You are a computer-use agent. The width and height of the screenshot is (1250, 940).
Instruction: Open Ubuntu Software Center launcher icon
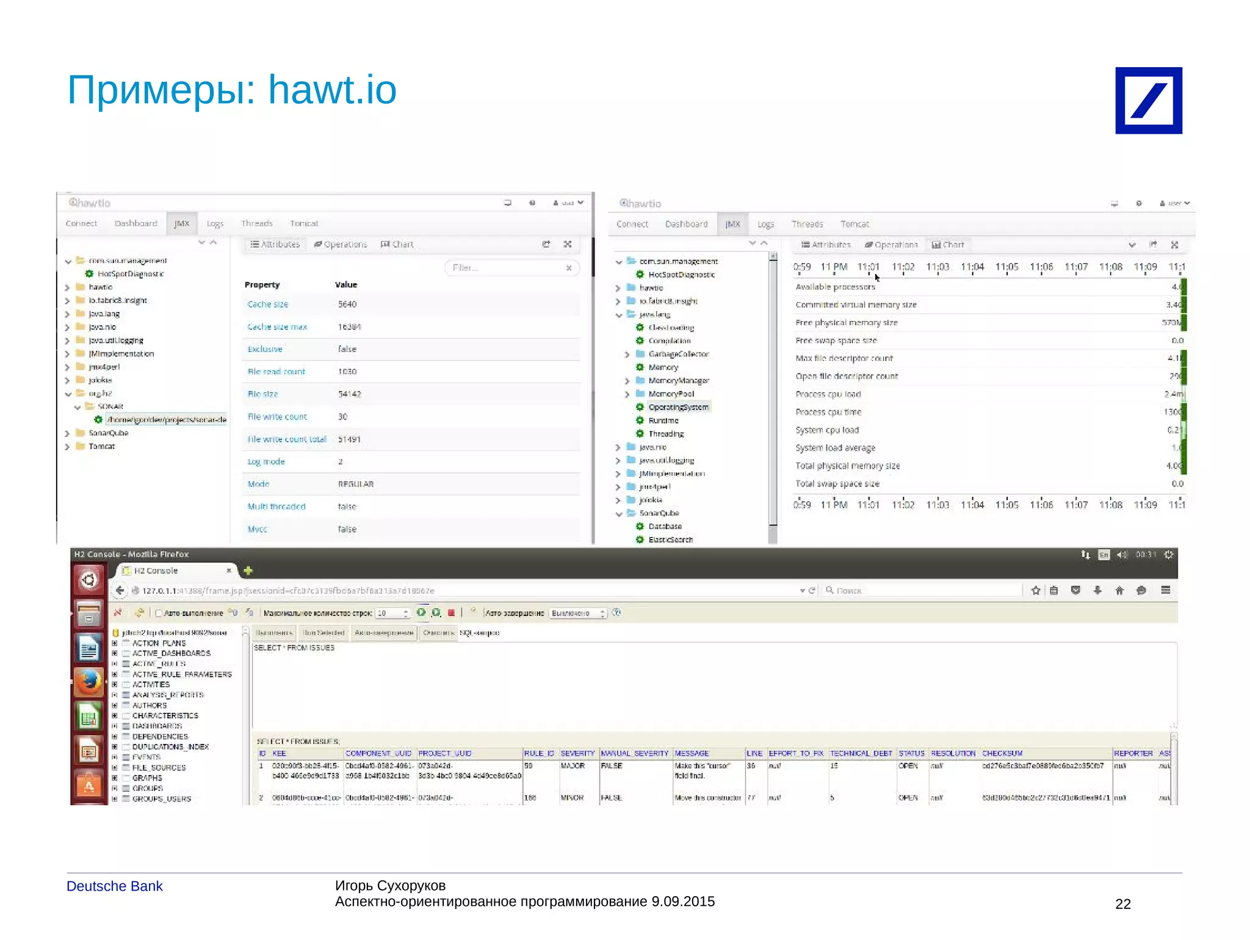89,785
